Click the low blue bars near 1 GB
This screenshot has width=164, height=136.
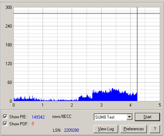(x=43, y=100)
